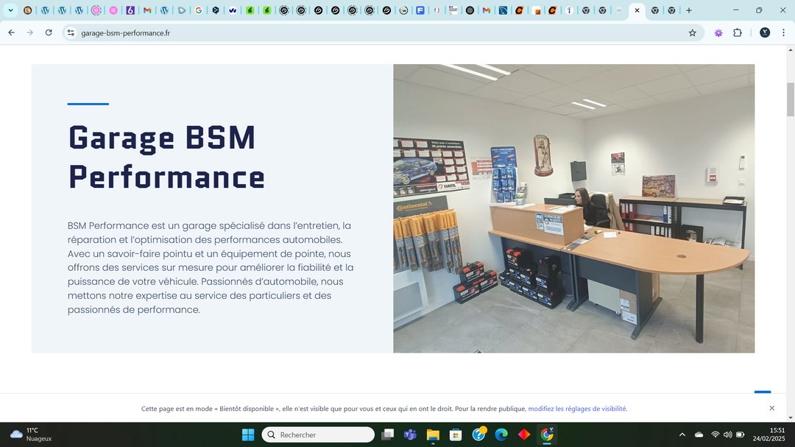
Task: Open the Chrome Extensions puzzle icon
Action: [x=737, y=32]
